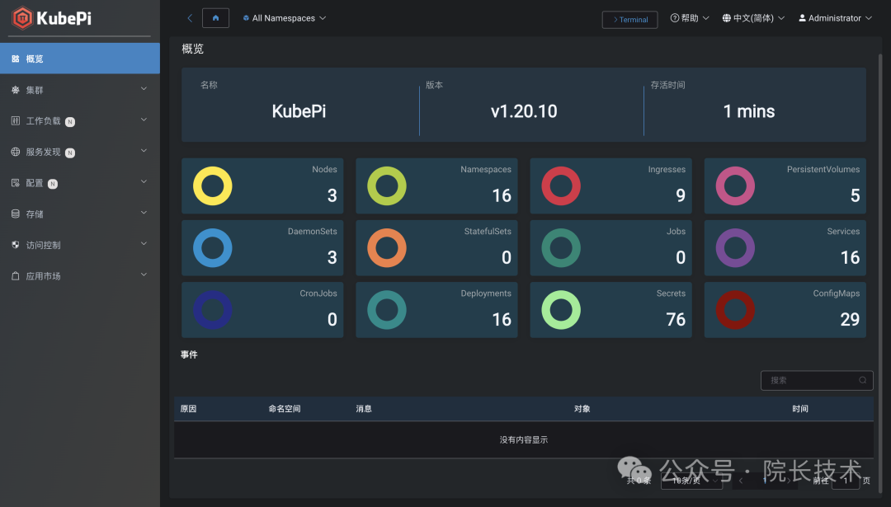Click the cluster icon in sidebar
The height and width of the screenshot is (507, 891).
(16, 90)
